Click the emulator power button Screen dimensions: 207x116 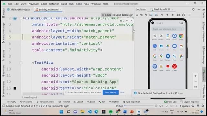pos(137,15)
